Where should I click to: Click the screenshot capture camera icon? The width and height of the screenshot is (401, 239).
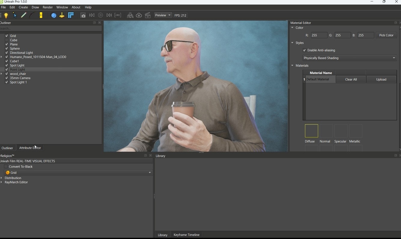pos(83,15)
